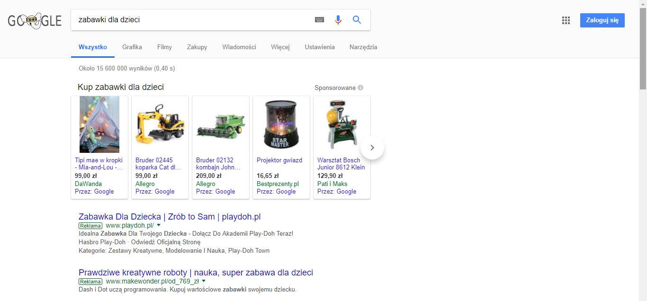
Task: Switch to the Grafika tab
Action: click(132, 47)
